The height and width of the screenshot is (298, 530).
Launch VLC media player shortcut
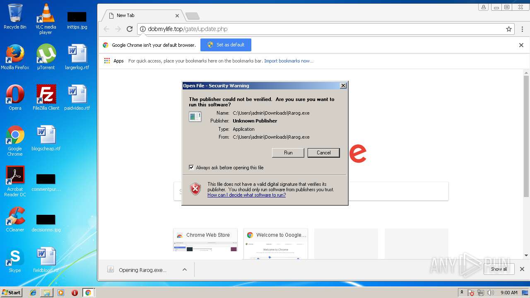click(x=46, y=19)
